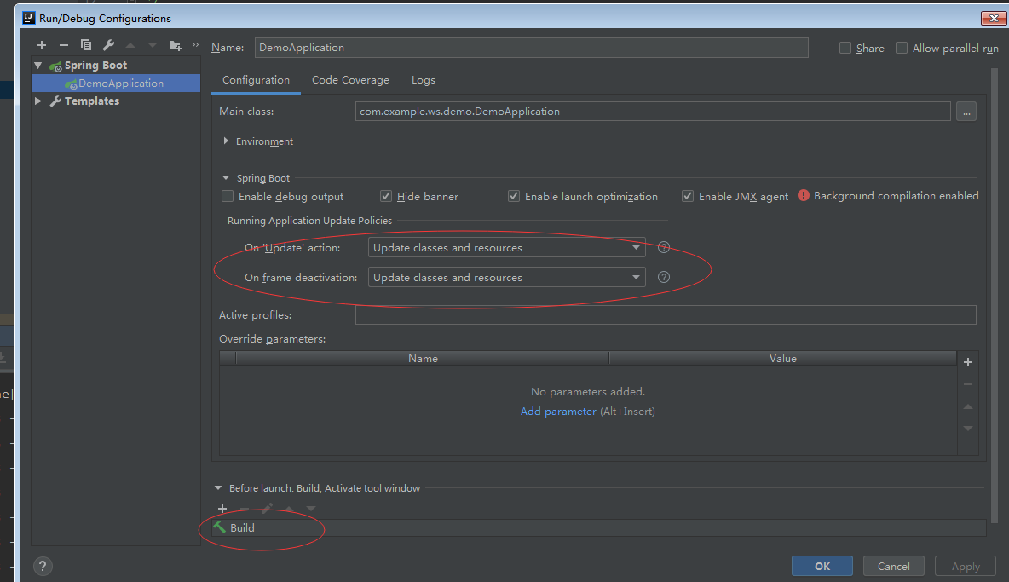Click Templates tree label

pos(92,101)
